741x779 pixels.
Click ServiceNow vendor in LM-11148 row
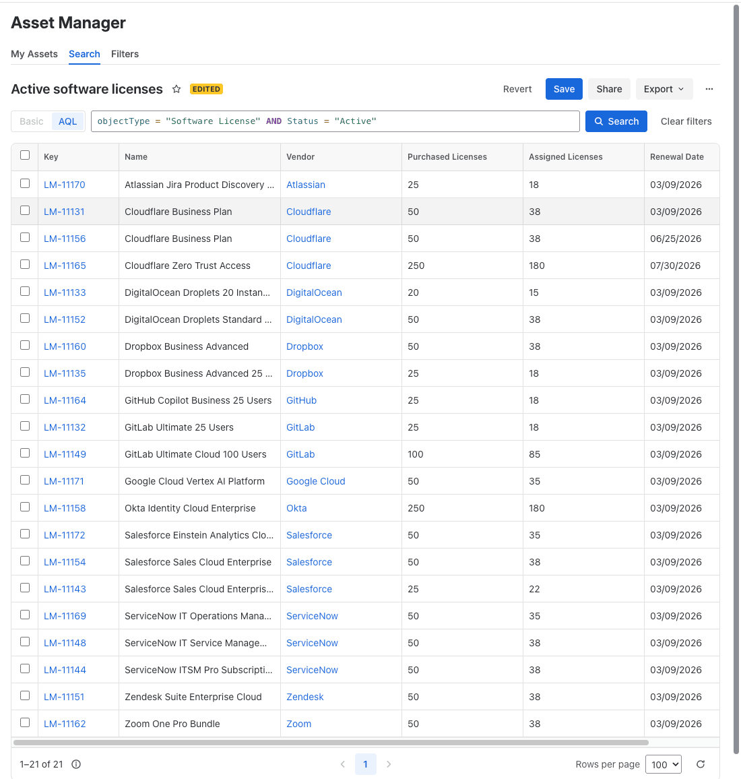(312, 643)
